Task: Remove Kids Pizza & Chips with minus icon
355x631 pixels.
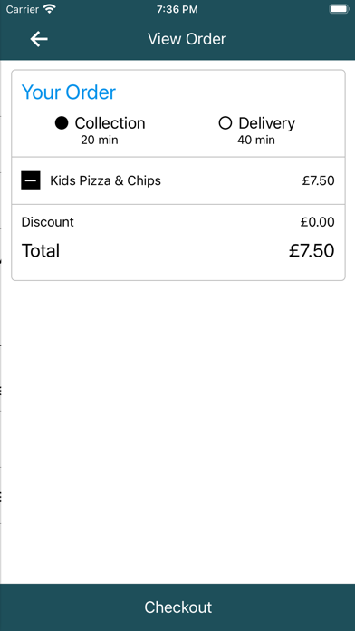Action: pos(31,180)
